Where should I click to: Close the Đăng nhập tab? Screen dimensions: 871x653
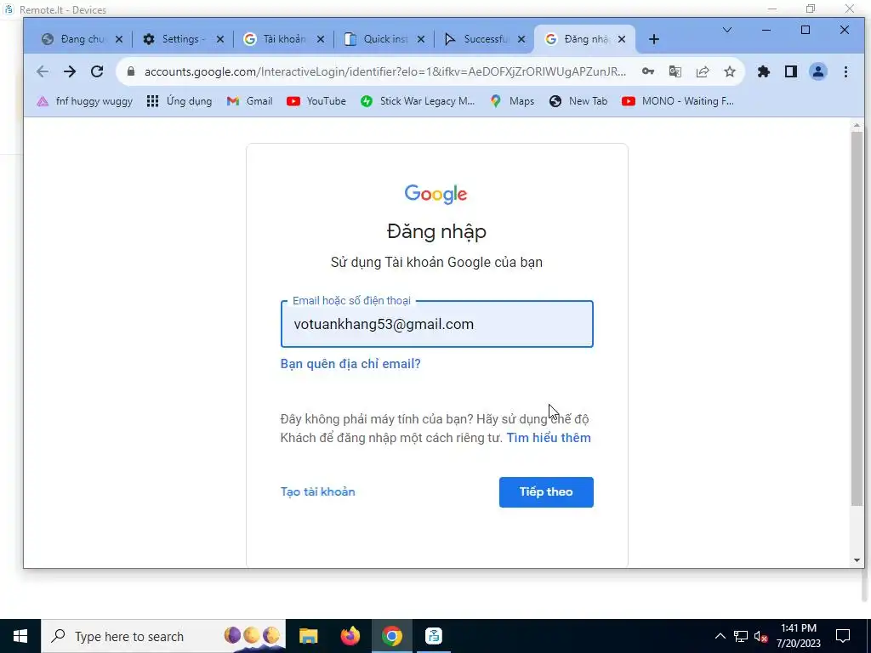pyautogui.click(x=622, y=39)
